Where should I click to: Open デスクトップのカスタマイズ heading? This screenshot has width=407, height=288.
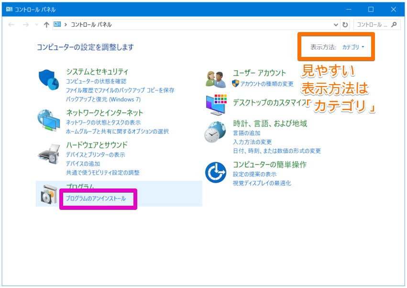click(x=270, y=102)
